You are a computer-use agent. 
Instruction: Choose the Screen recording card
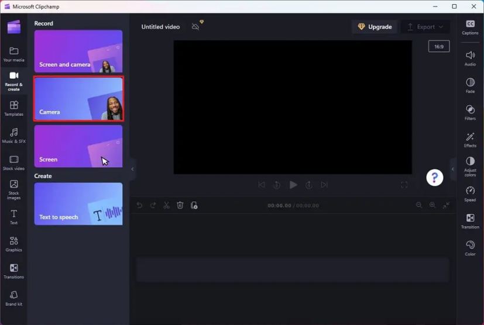click(78, 146)
